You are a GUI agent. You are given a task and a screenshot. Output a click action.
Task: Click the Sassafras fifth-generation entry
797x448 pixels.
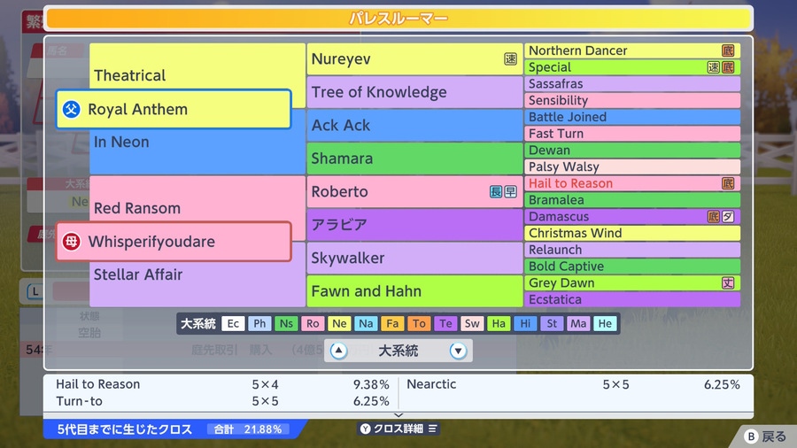[x=632, y=84]
